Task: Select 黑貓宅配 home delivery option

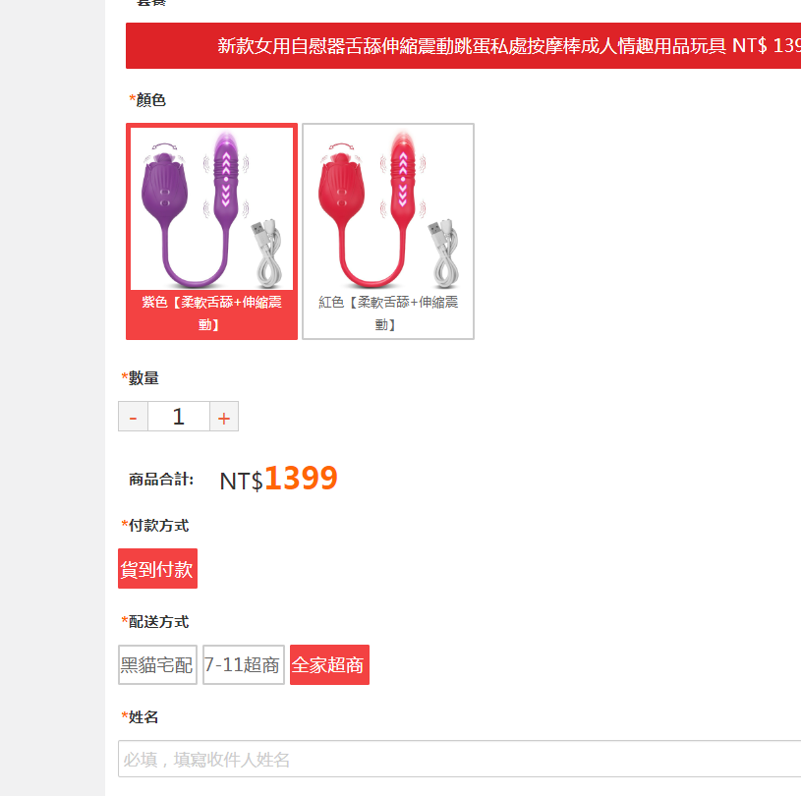Action: tap(157, 664)
